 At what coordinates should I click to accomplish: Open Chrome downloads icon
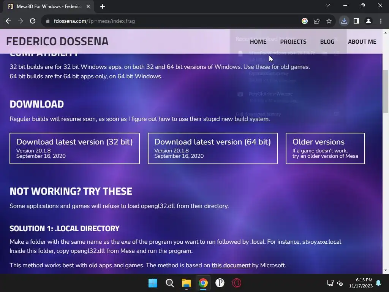pos(344,21)
